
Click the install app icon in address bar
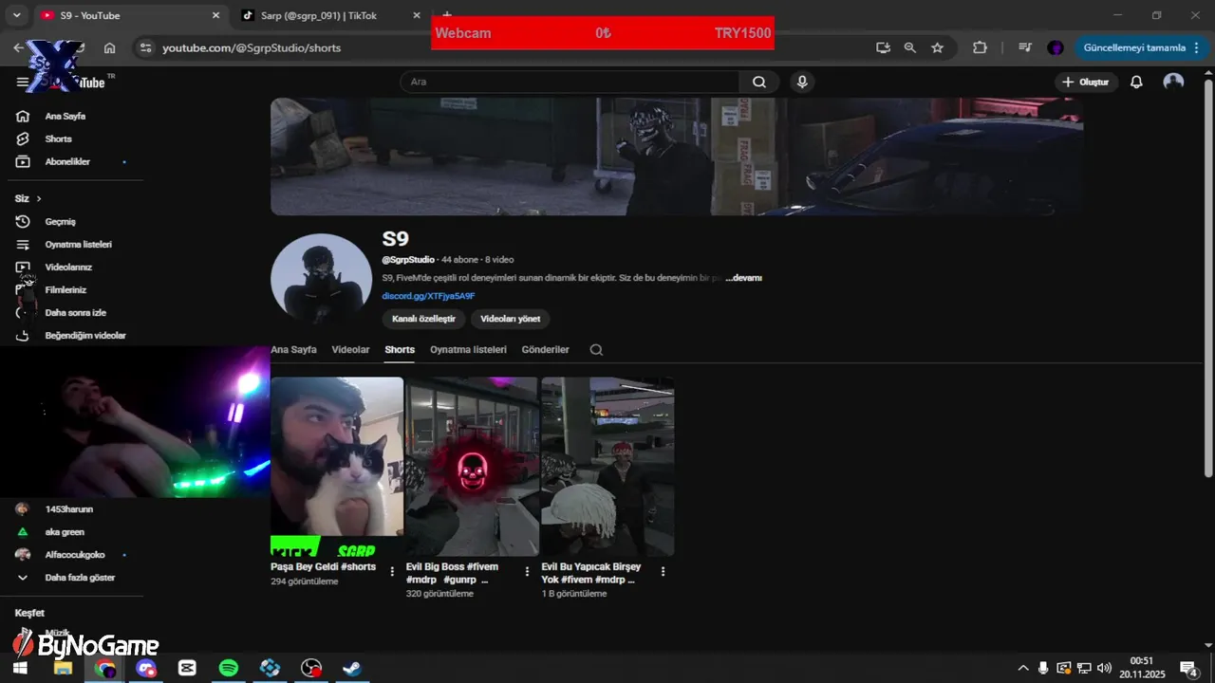[883, 47]
